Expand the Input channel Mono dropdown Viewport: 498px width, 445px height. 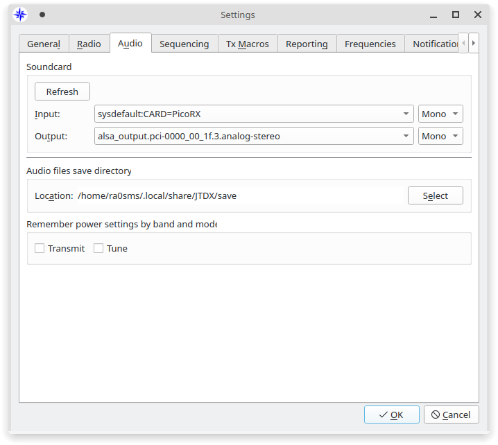tap(440, 114)
